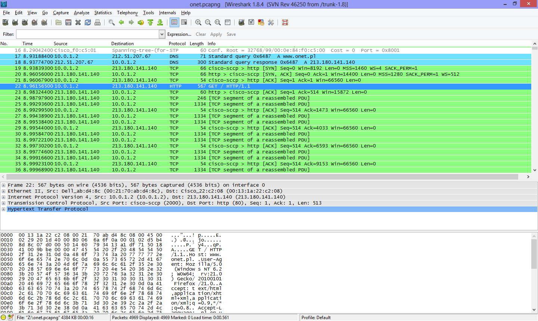The height and width of the screenshot is (321, 538).
Task: Open capture options toolbar icon
Action: click(x=15, y=22)
